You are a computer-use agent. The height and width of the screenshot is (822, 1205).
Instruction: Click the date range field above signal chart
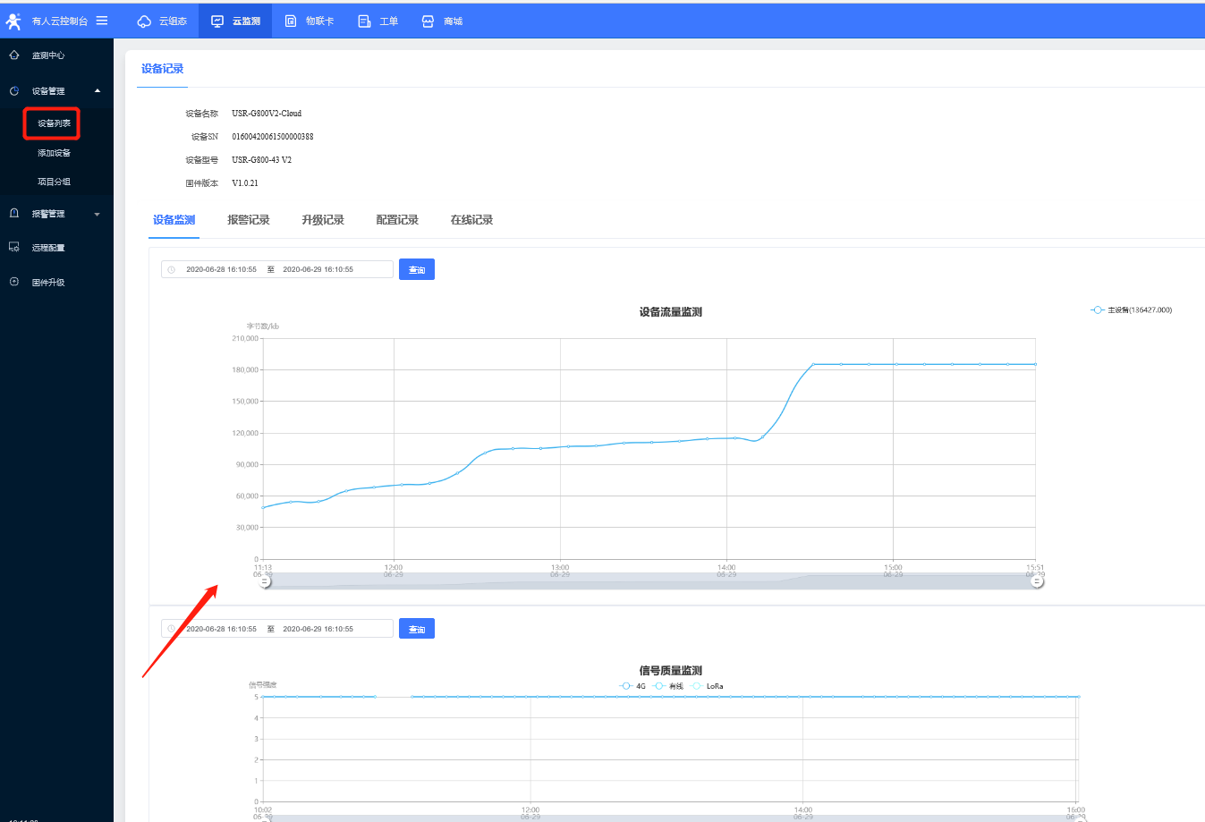276,629
